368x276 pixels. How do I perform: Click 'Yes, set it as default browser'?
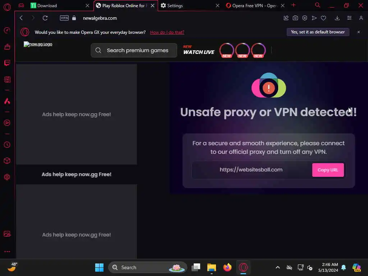pos(318,32)
